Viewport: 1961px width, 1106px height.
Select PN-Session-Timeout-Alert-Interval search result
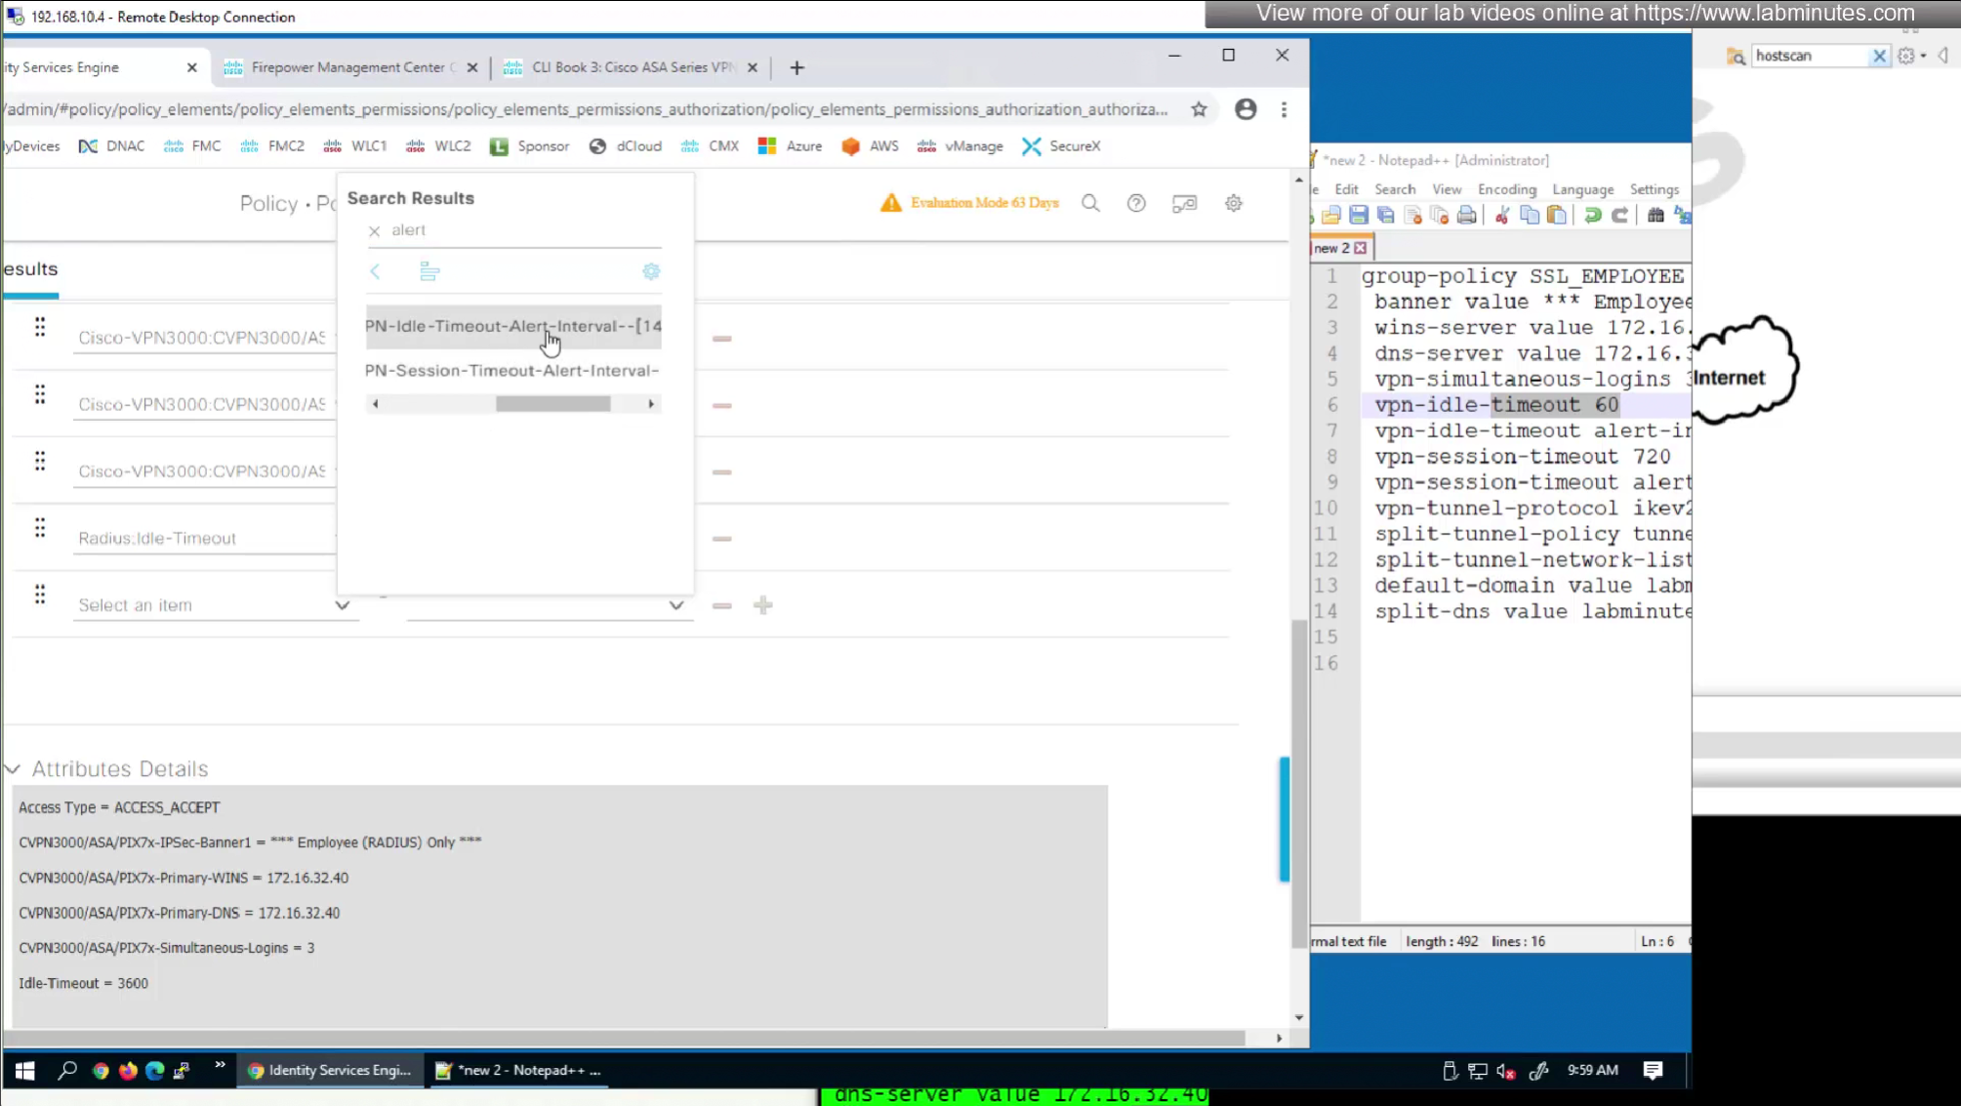tap(513, 370)
